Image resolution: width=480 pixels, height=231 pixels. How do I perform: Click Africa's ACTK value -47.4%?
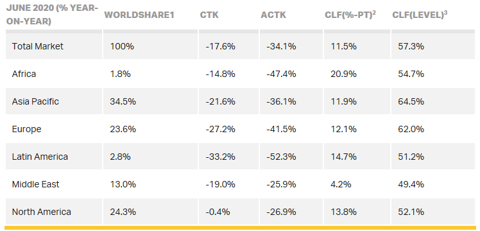coord(281,74)
